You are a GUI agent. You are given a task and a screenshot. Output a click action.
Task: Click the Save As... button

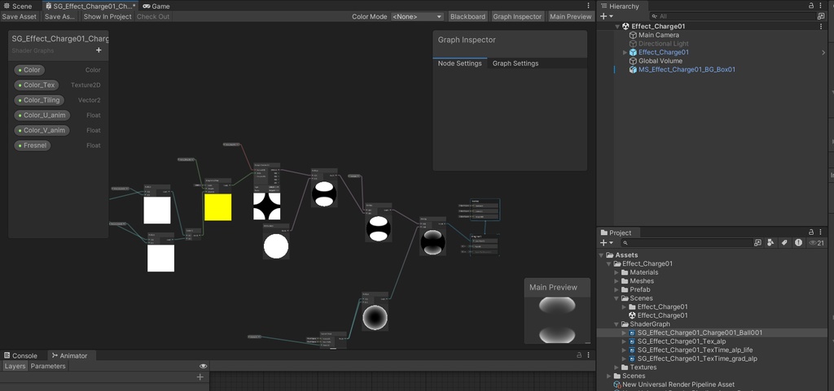pyautogui.click(x=59, y=16)
